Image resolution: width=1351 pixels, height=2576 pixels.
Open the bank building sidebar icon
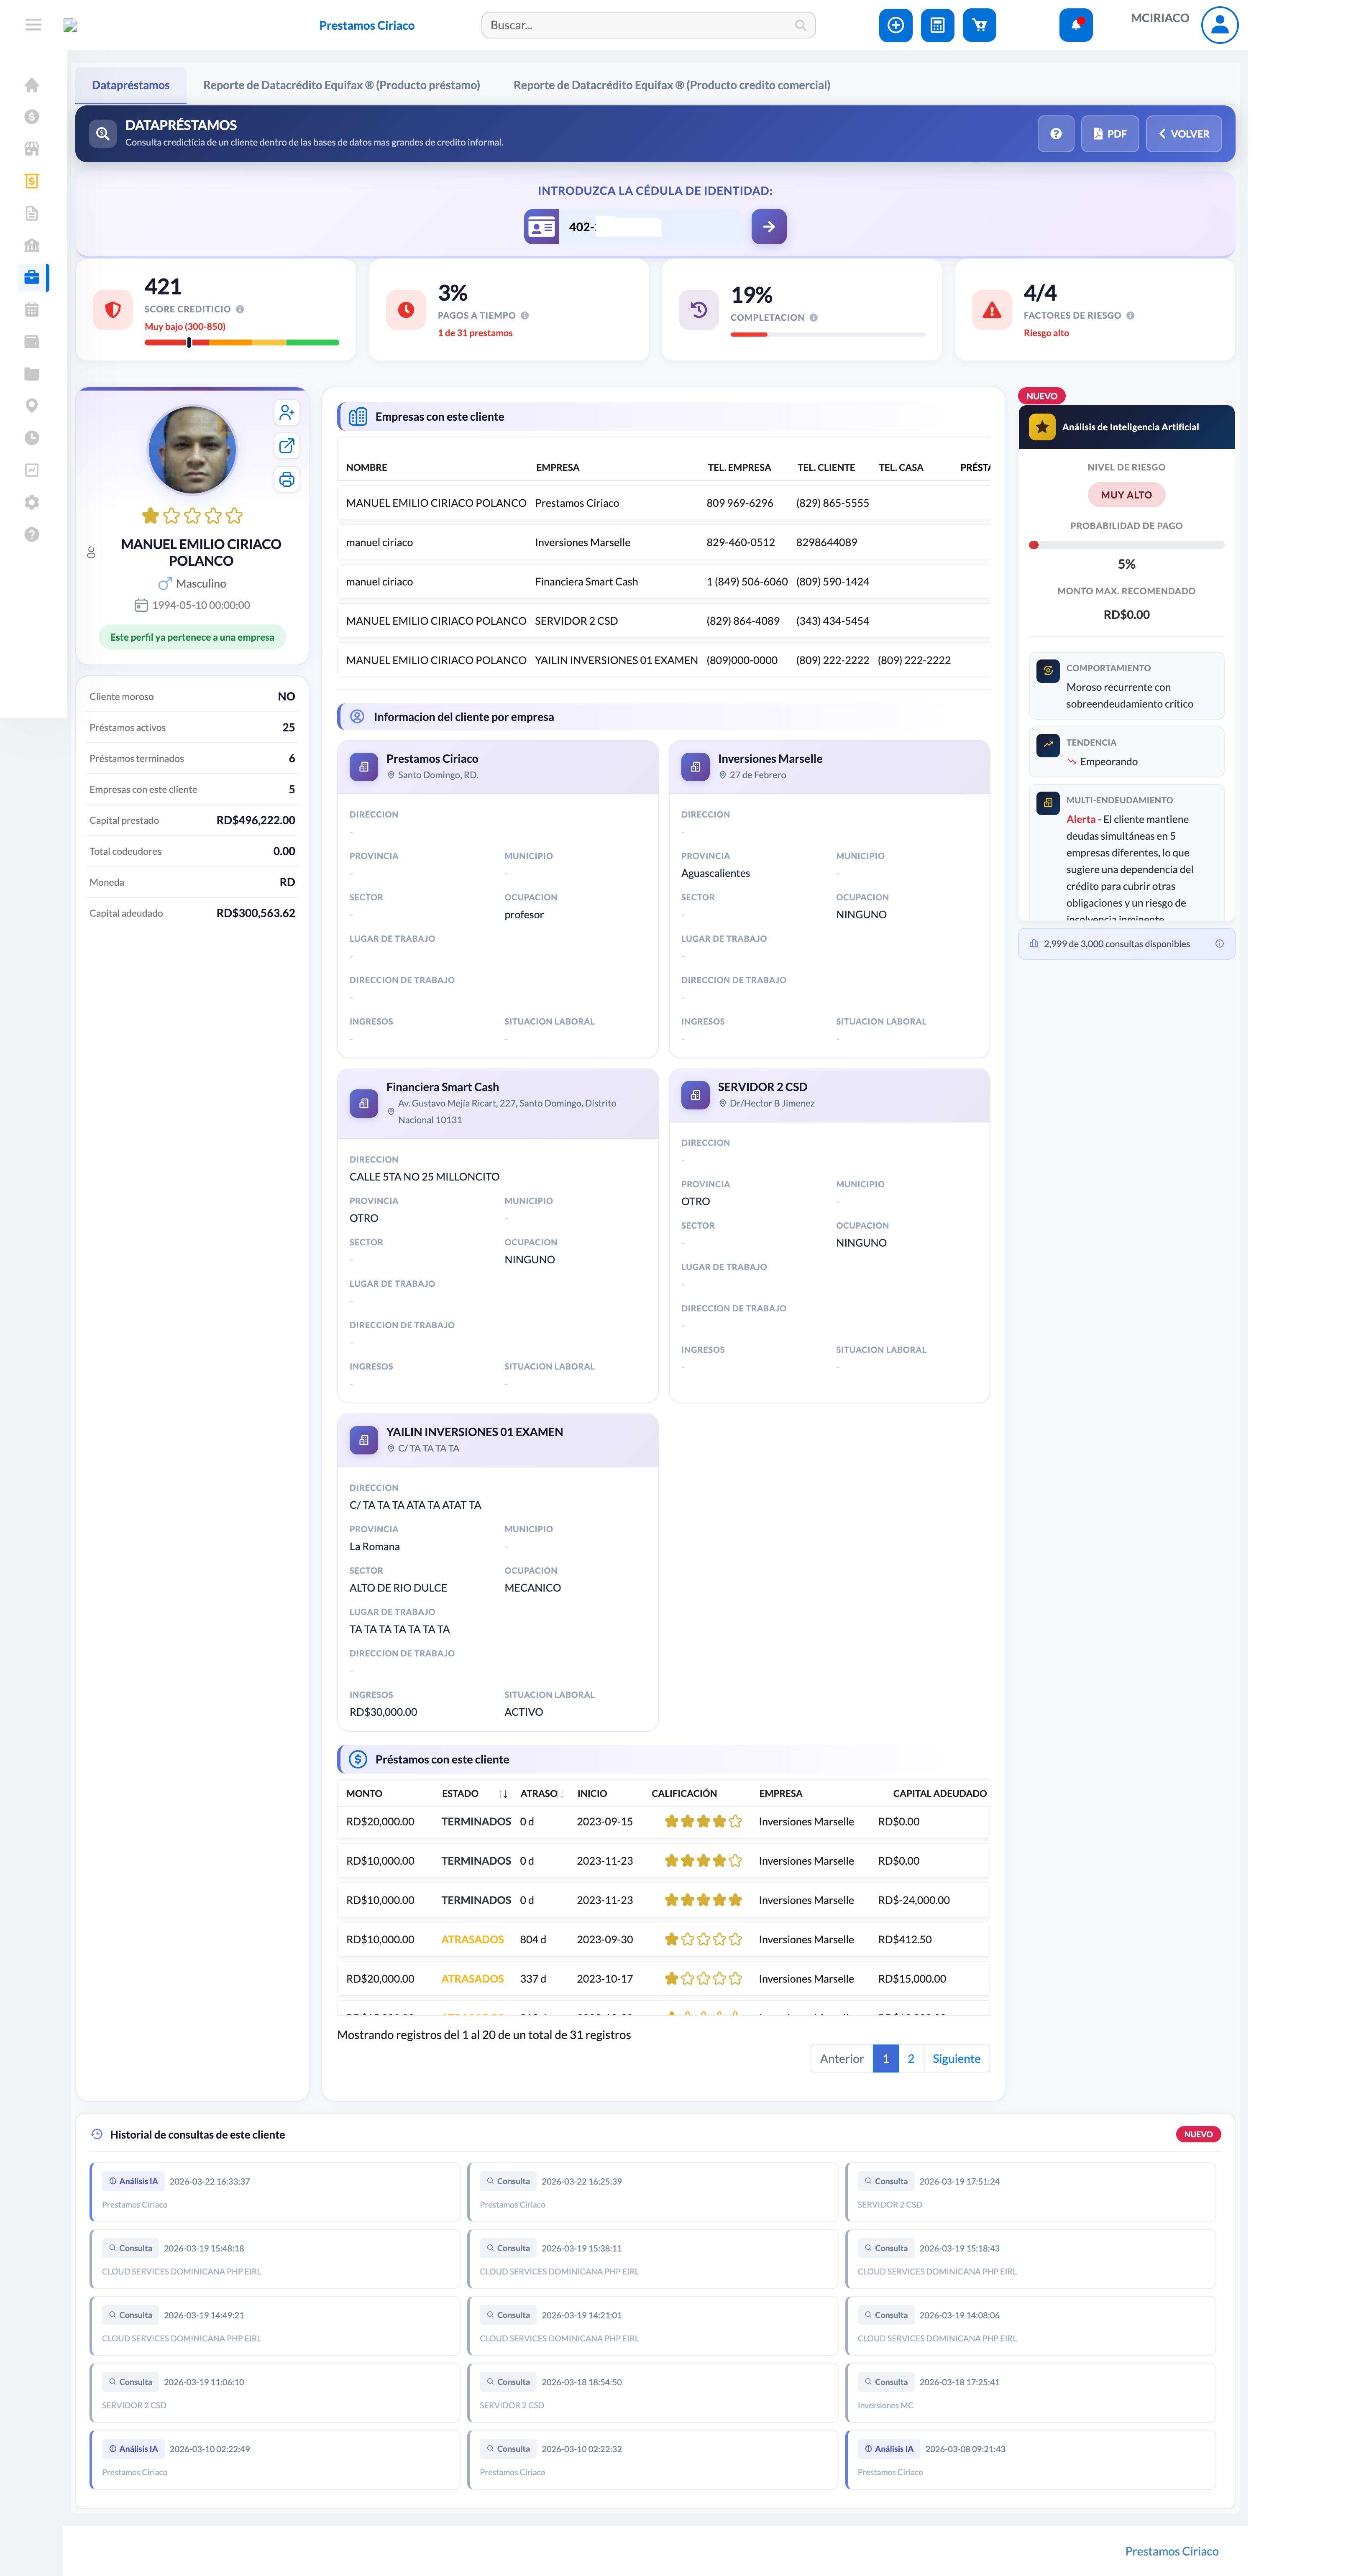coord(32,245)
